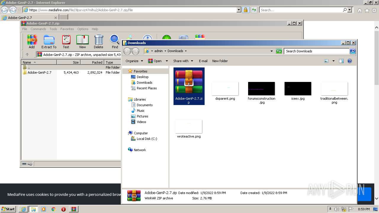The height and width of the screenshot is (213, 379).
Task: Click Explorer back navigation button
Action: [127, 51]
